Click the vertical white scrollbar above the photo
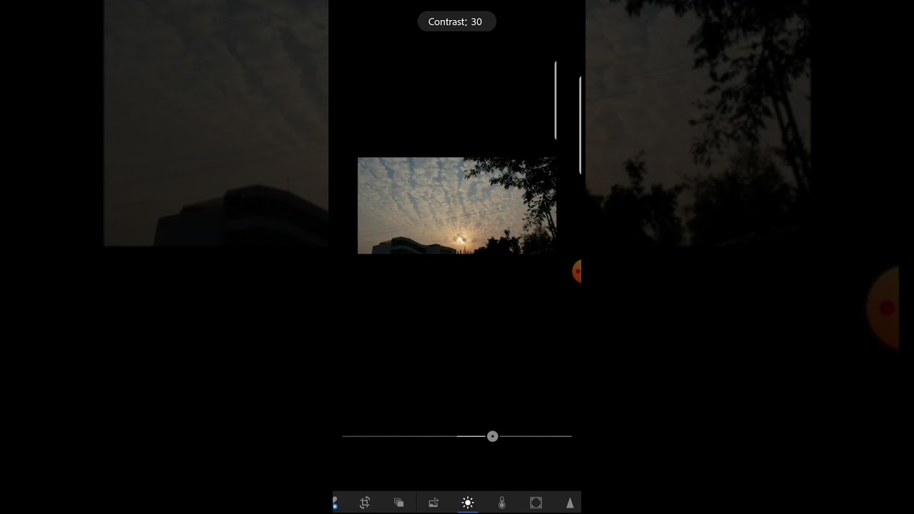Viewport: 914px width, 514px height. [x=556, y=100]
